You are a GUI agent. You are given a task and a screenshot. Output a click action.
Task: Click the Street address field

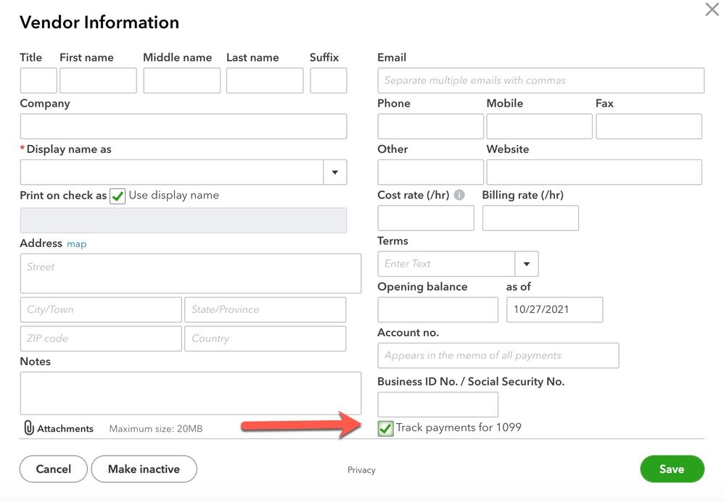pos(190,273)
